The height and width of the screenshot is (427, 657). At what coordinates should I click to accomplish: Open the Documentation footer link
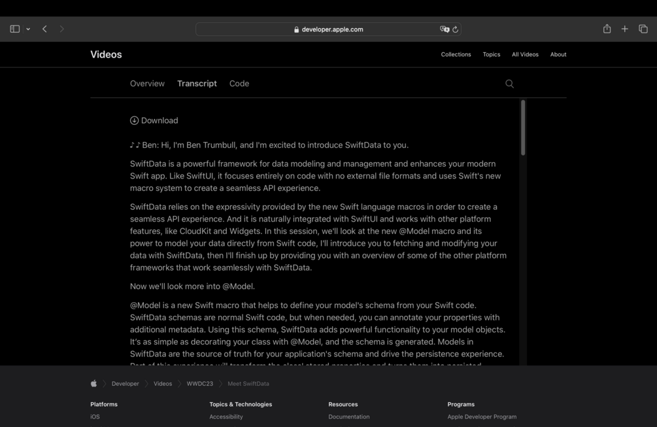pyautogui.click(x=349, y=417)
